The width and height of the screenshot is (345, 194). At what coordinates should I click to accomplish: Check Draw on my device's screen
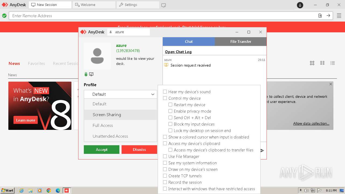click(165, 169)
